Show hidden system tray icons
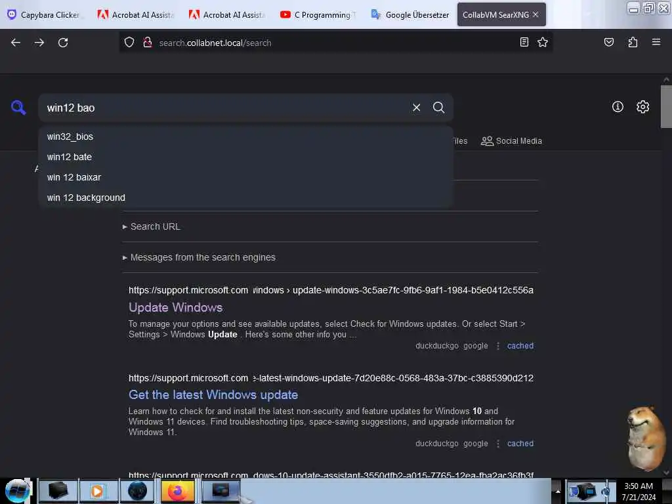The width and height of the screenshot is (672, 504). point(558,491)
